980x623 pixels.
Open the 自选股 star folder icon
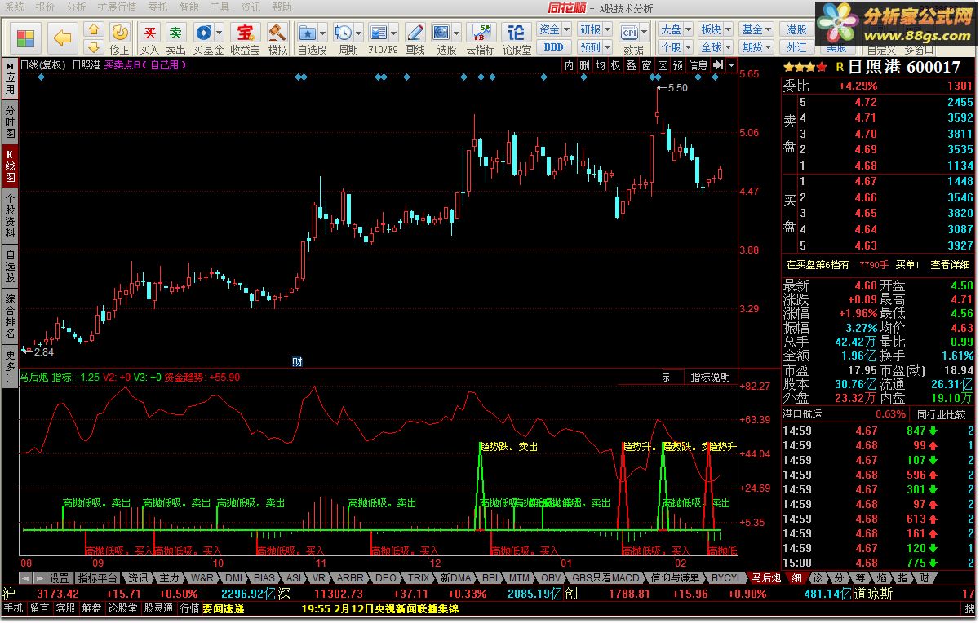tap(308, 33)
